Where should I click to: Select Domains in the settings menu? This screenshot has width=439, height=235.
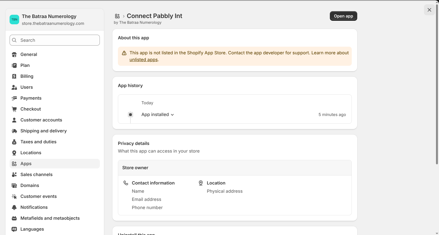click(x=30, y=186)
